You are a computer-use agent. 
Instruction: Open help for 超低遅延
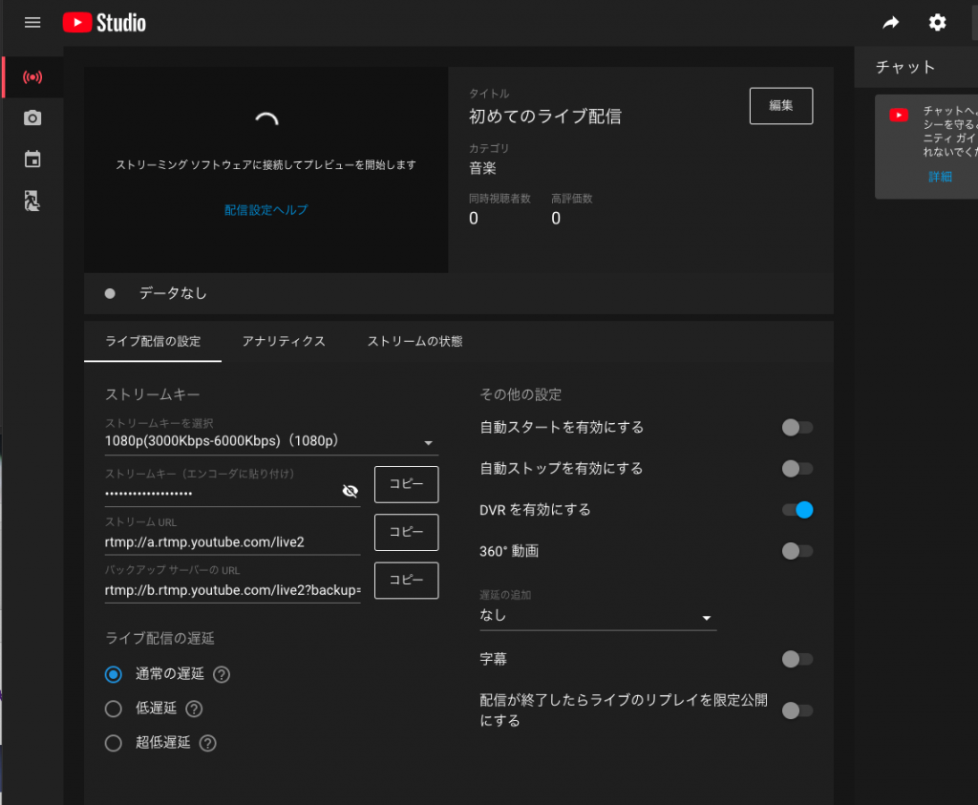click(x=207, y=743)
